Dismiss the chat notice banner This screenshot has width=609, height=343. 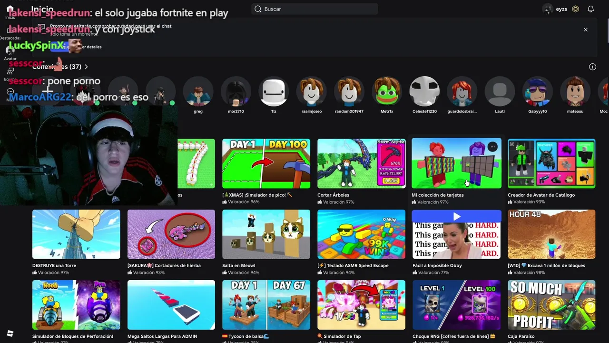[586, 30]
